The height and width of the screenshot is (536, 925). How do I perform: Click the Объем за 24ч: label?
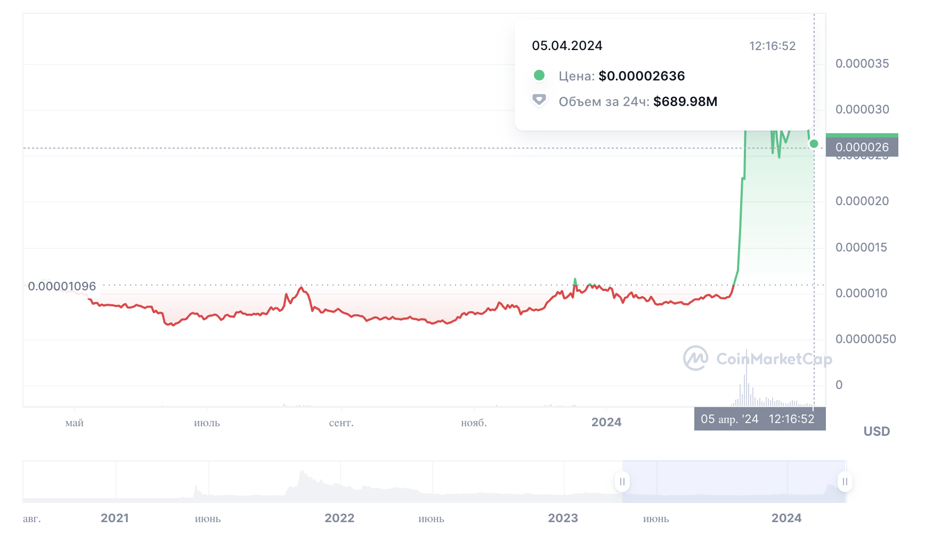[x=604, y=101]
